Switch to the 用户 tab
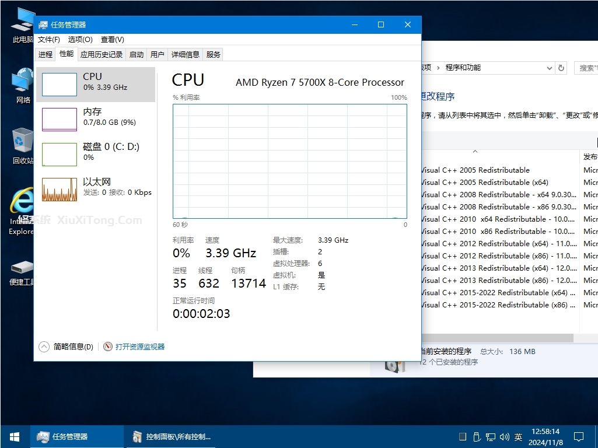The width and height of the screenshot is (598, 448). point(157,54)
